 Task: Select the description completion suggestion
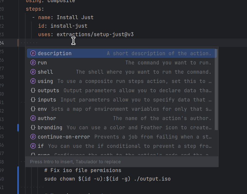pyautogui.click(x=121, y=53)
